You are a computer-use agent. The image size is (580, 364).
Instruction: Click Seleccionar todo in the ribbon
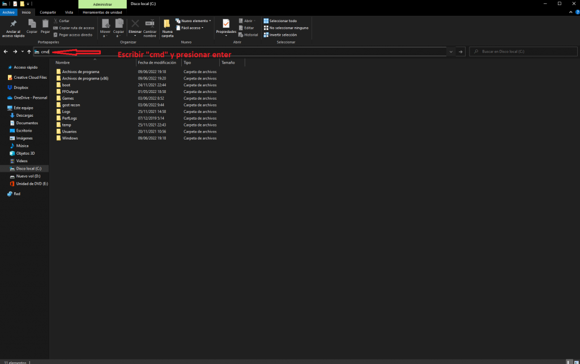[282, 21]
